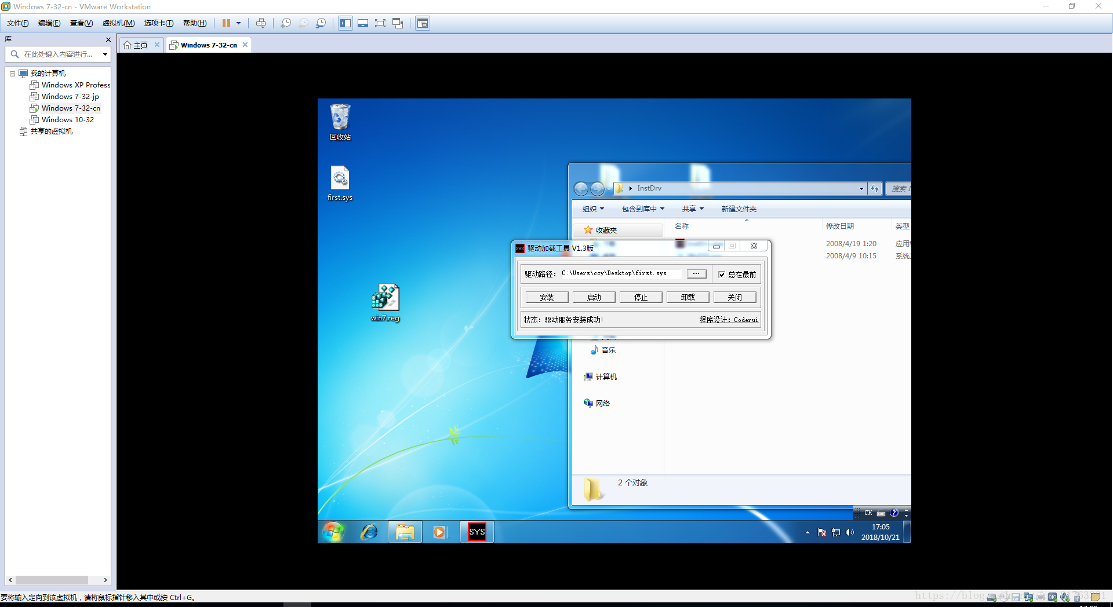This screenshot has width=1113, height=607.
Task: Show hidden tray icons arrow
Action: (x=808, y=532)
